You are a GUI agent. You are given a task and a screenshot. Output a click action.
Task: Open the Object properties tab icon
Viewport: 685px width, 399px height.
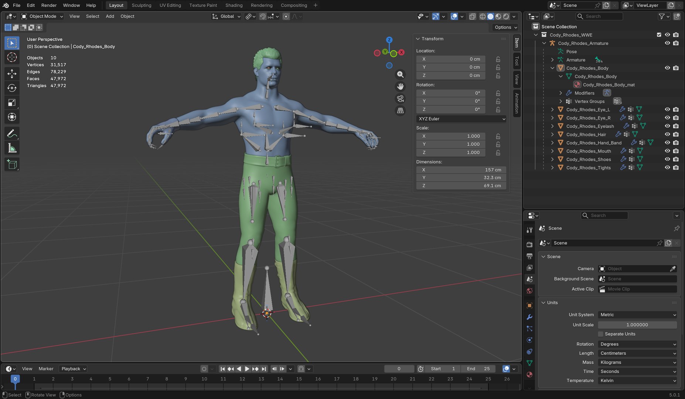point(529,306)
